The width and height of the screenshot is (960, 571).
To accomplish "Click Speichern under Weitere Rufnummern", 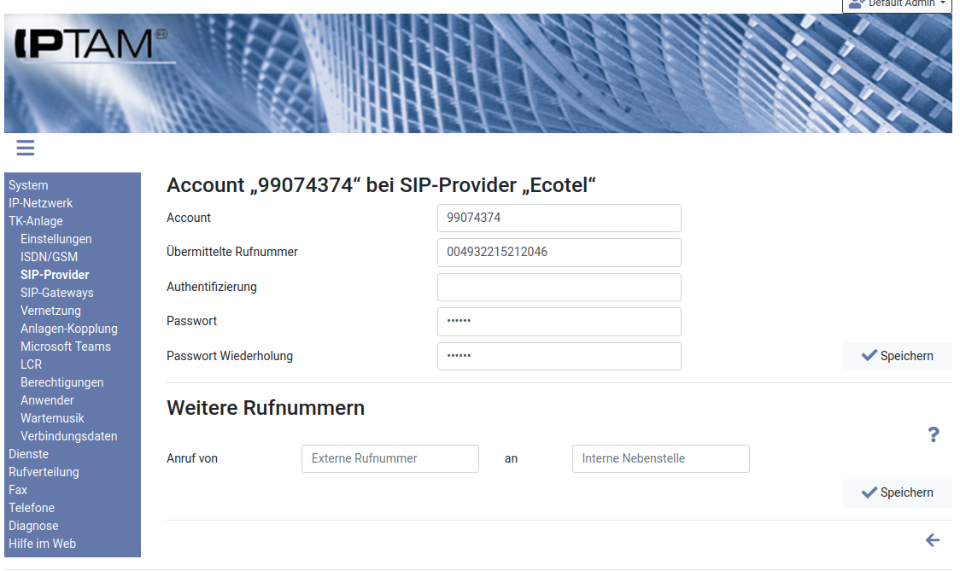I will [x=897, y=492].
